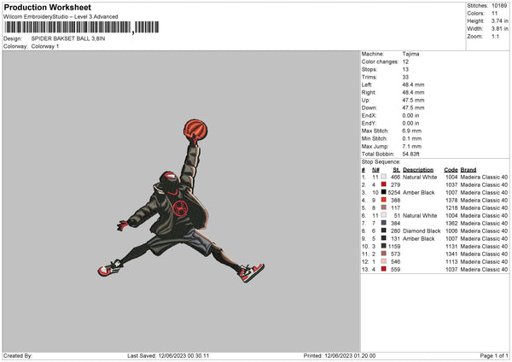Click thread code '1362' in row 7

[451, 223]
